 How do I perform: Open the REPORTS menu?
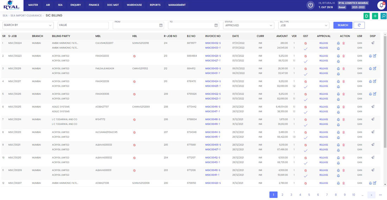tap(155, 5)
